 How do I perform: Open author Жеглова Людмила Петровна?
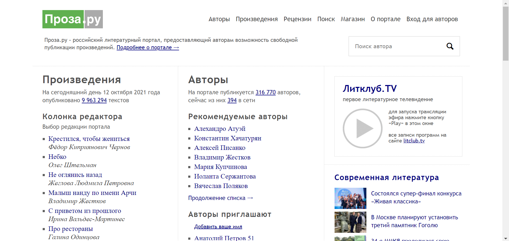point(91,183)
